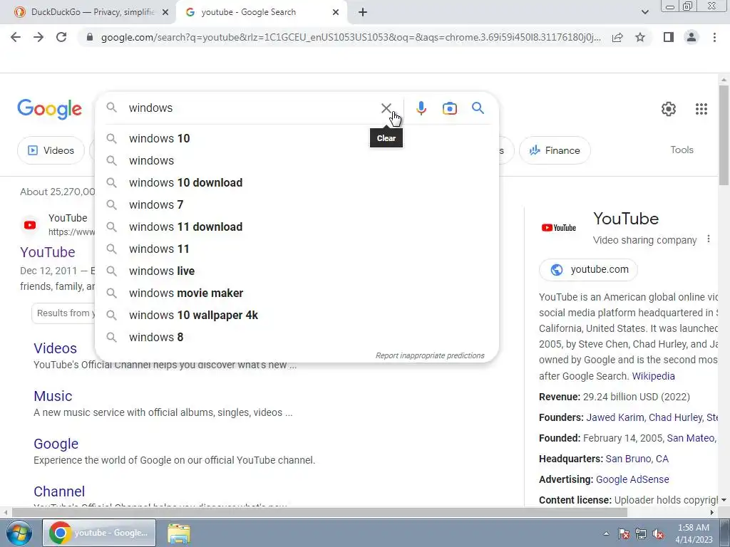Pick suggestion 'windows 10 wallpaper 4k'
The image size is (730, 547).
pos(297,315)
